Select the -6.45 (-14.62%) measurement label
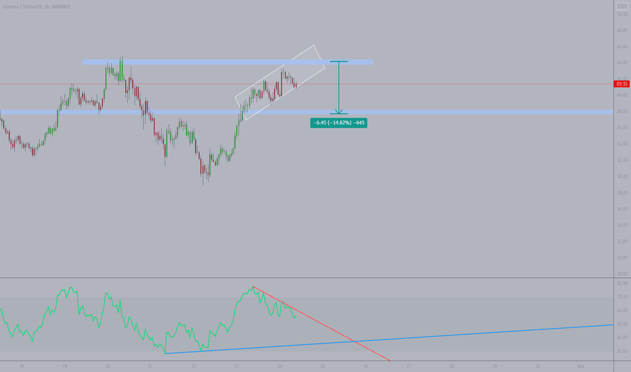631x372 pixels. 339,122
